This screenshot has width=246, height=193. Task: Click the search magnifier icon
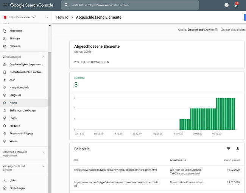pyautogui.click(x=67, y=5)
